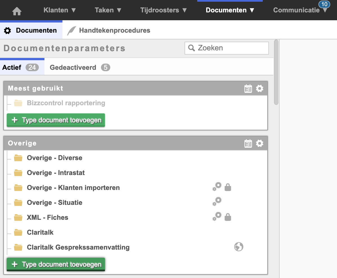
Task: Click the home icon in the top bar
Action: click(17, 11)
